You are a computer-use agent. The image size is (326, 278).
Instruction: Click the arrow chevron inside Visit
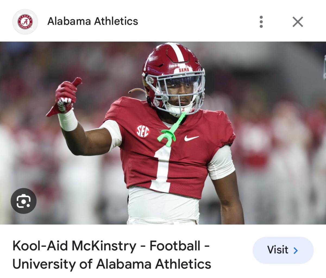tap(296, 250)
